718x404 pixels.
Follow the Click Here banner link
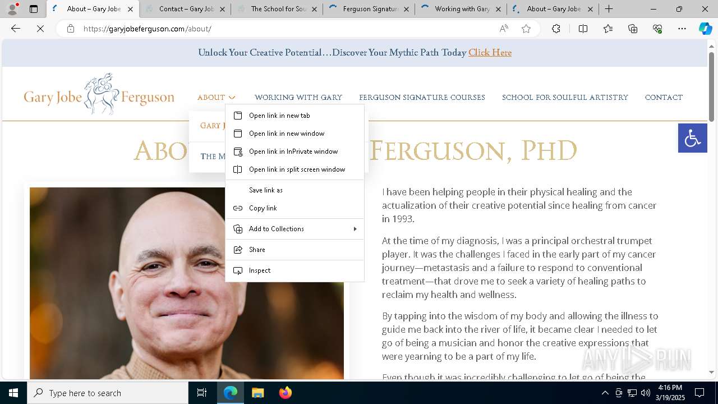[490, 53]
